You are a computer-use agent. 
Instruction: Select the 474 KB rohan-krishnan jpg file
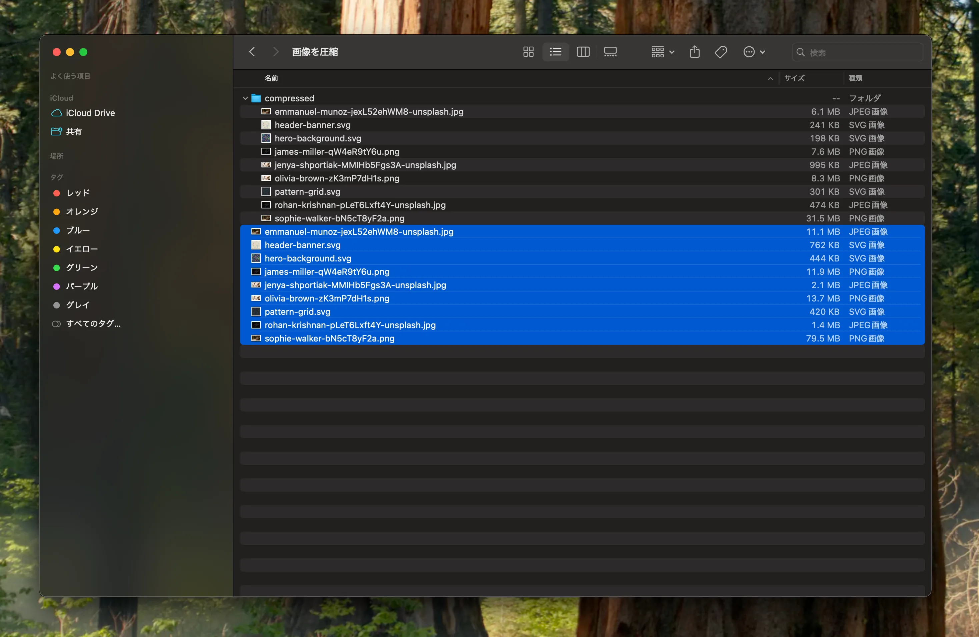pos(582,205)
